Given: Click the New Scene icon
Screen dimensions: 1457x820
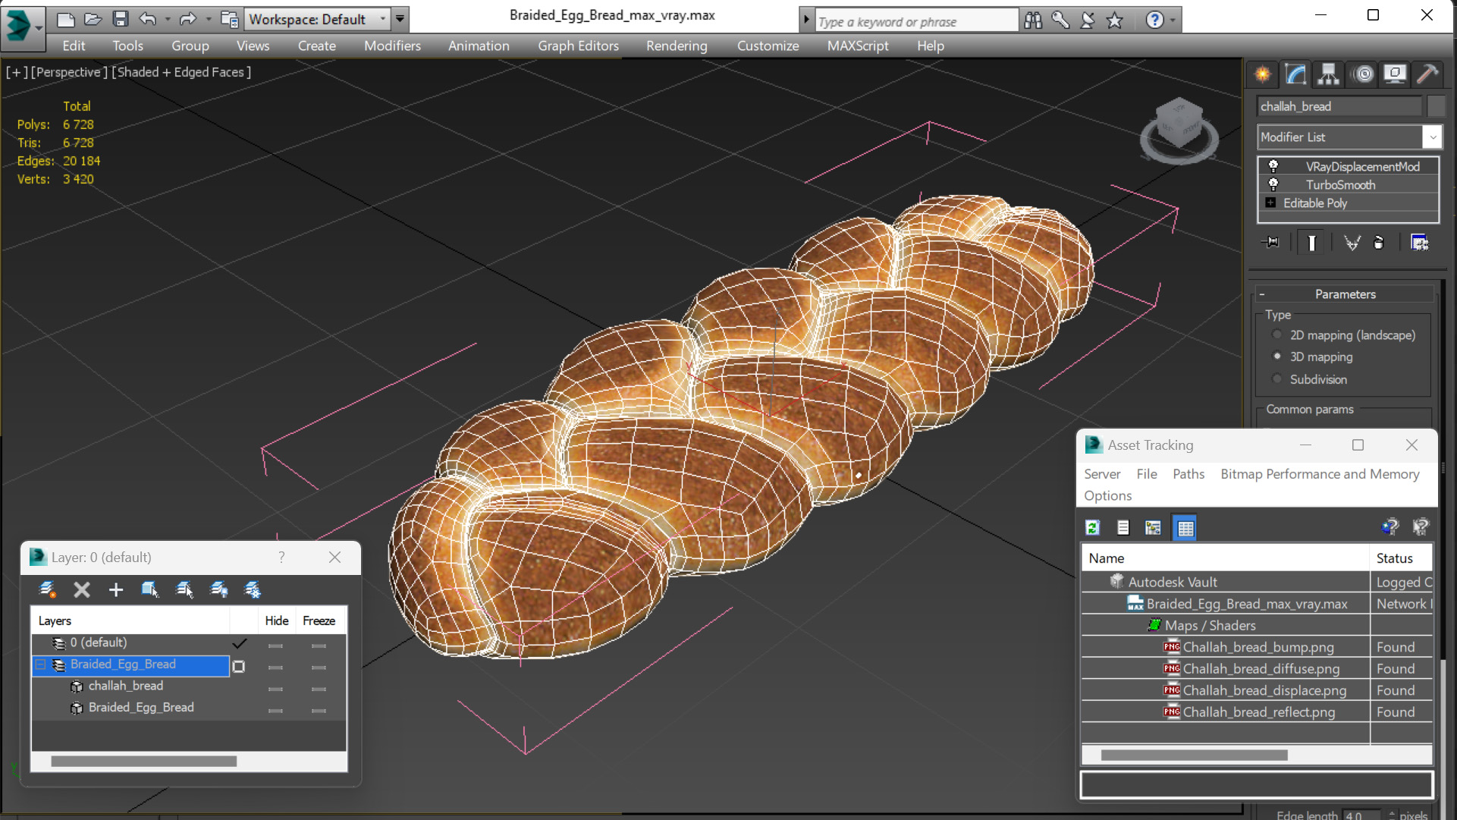Looking at the screenshot, I should tap(66, 19).
